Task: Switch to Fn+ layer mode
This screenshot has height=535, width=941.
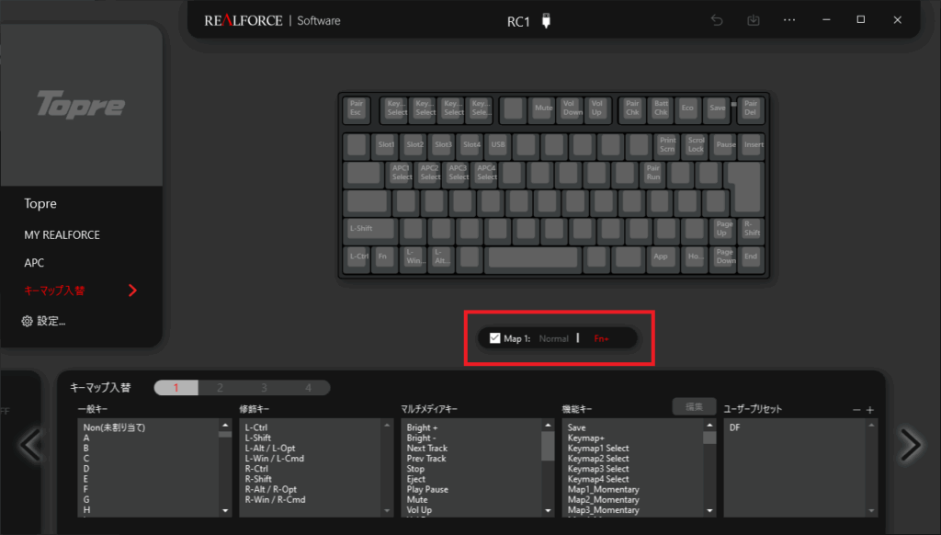Action: [x=602, y=339]
